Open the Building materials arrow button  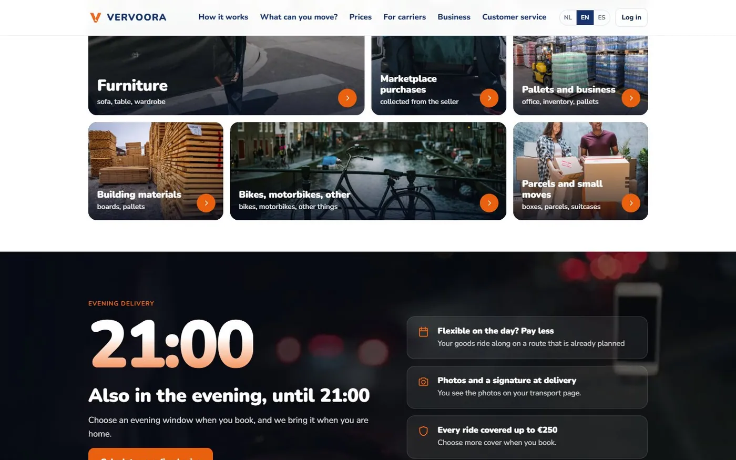tap(206, 203)
